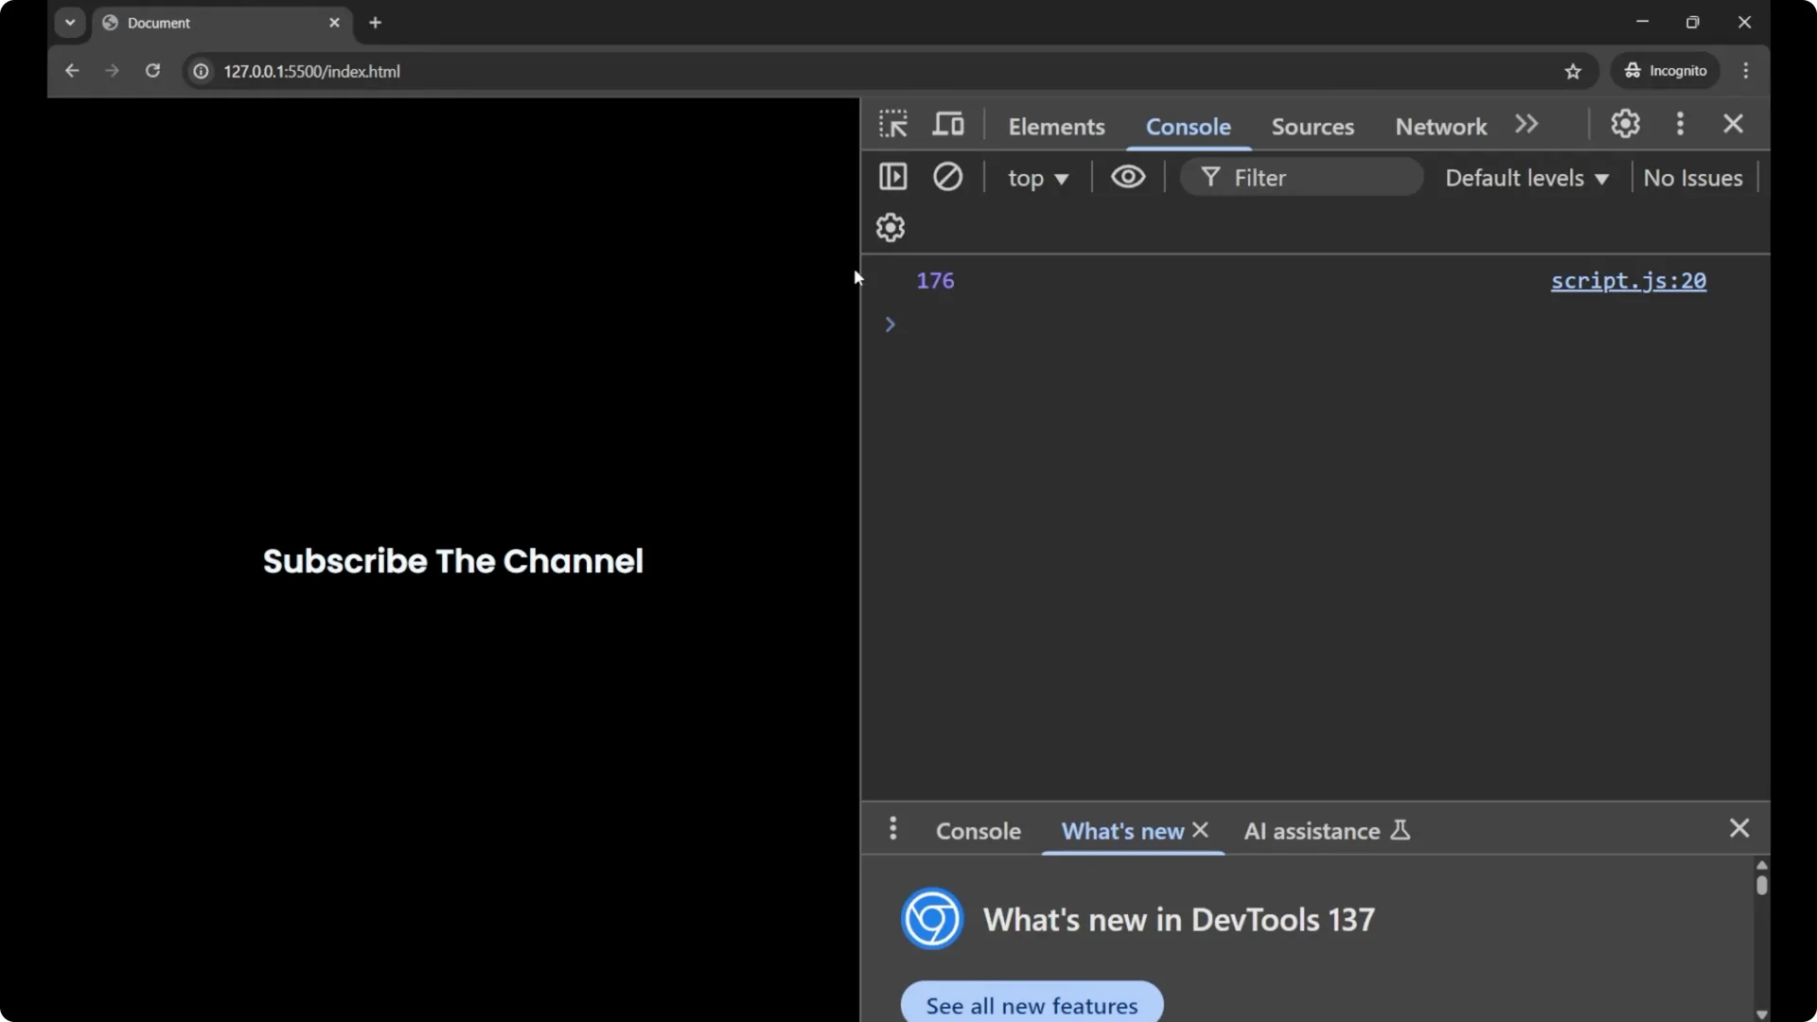
Task: Show the console sidebar
Action: (x=892, y=177)
